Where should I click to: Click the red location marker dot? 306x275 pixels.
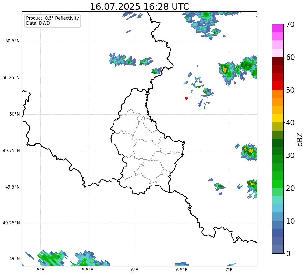coord(186,98)
